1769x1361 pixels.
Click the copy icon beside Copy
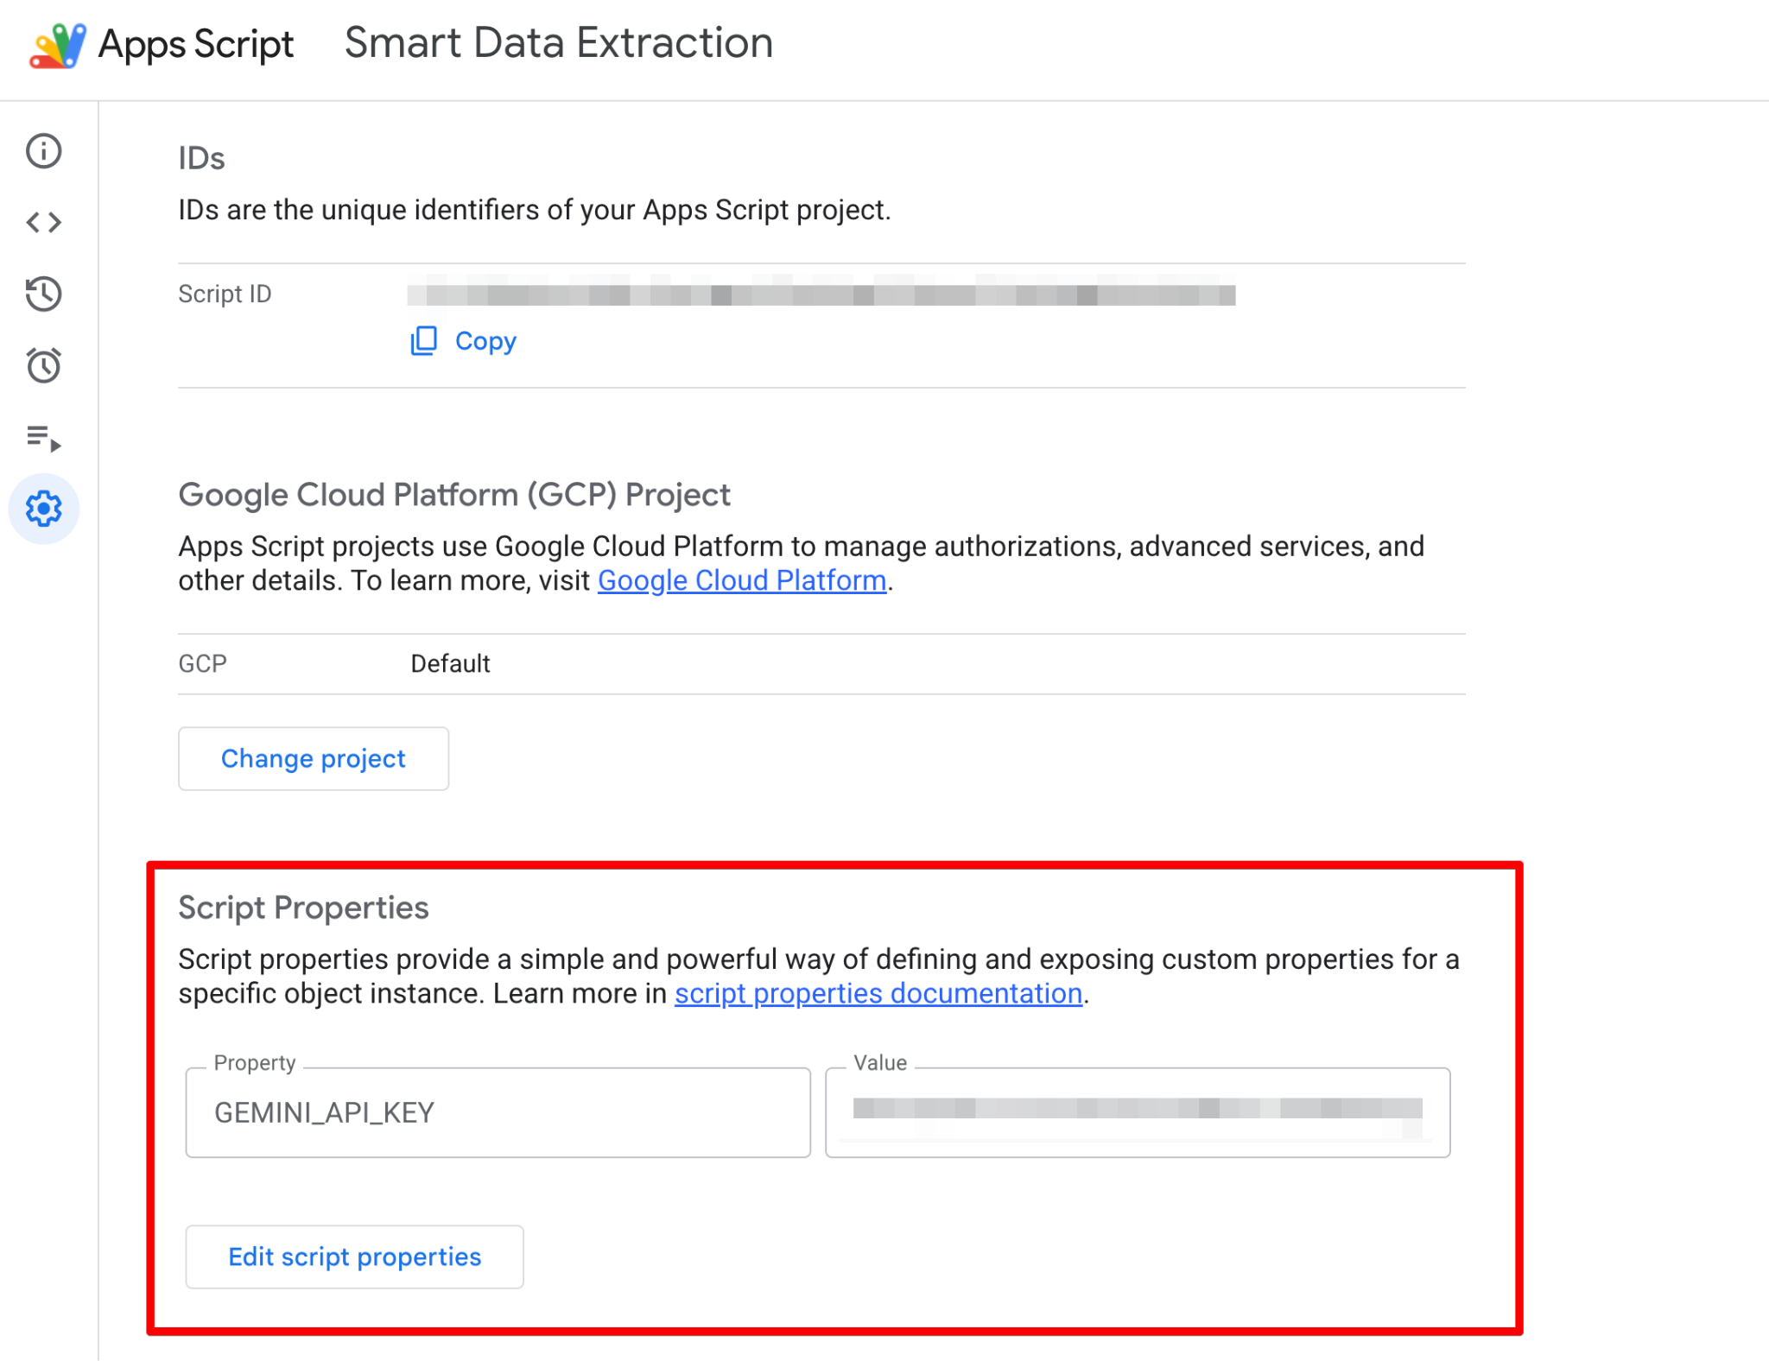point(423,341)
